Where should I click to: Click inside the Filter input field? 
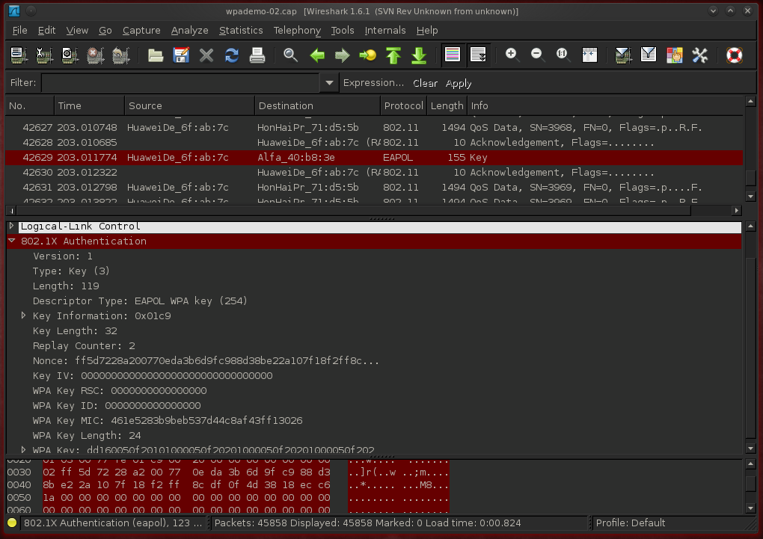180,83
